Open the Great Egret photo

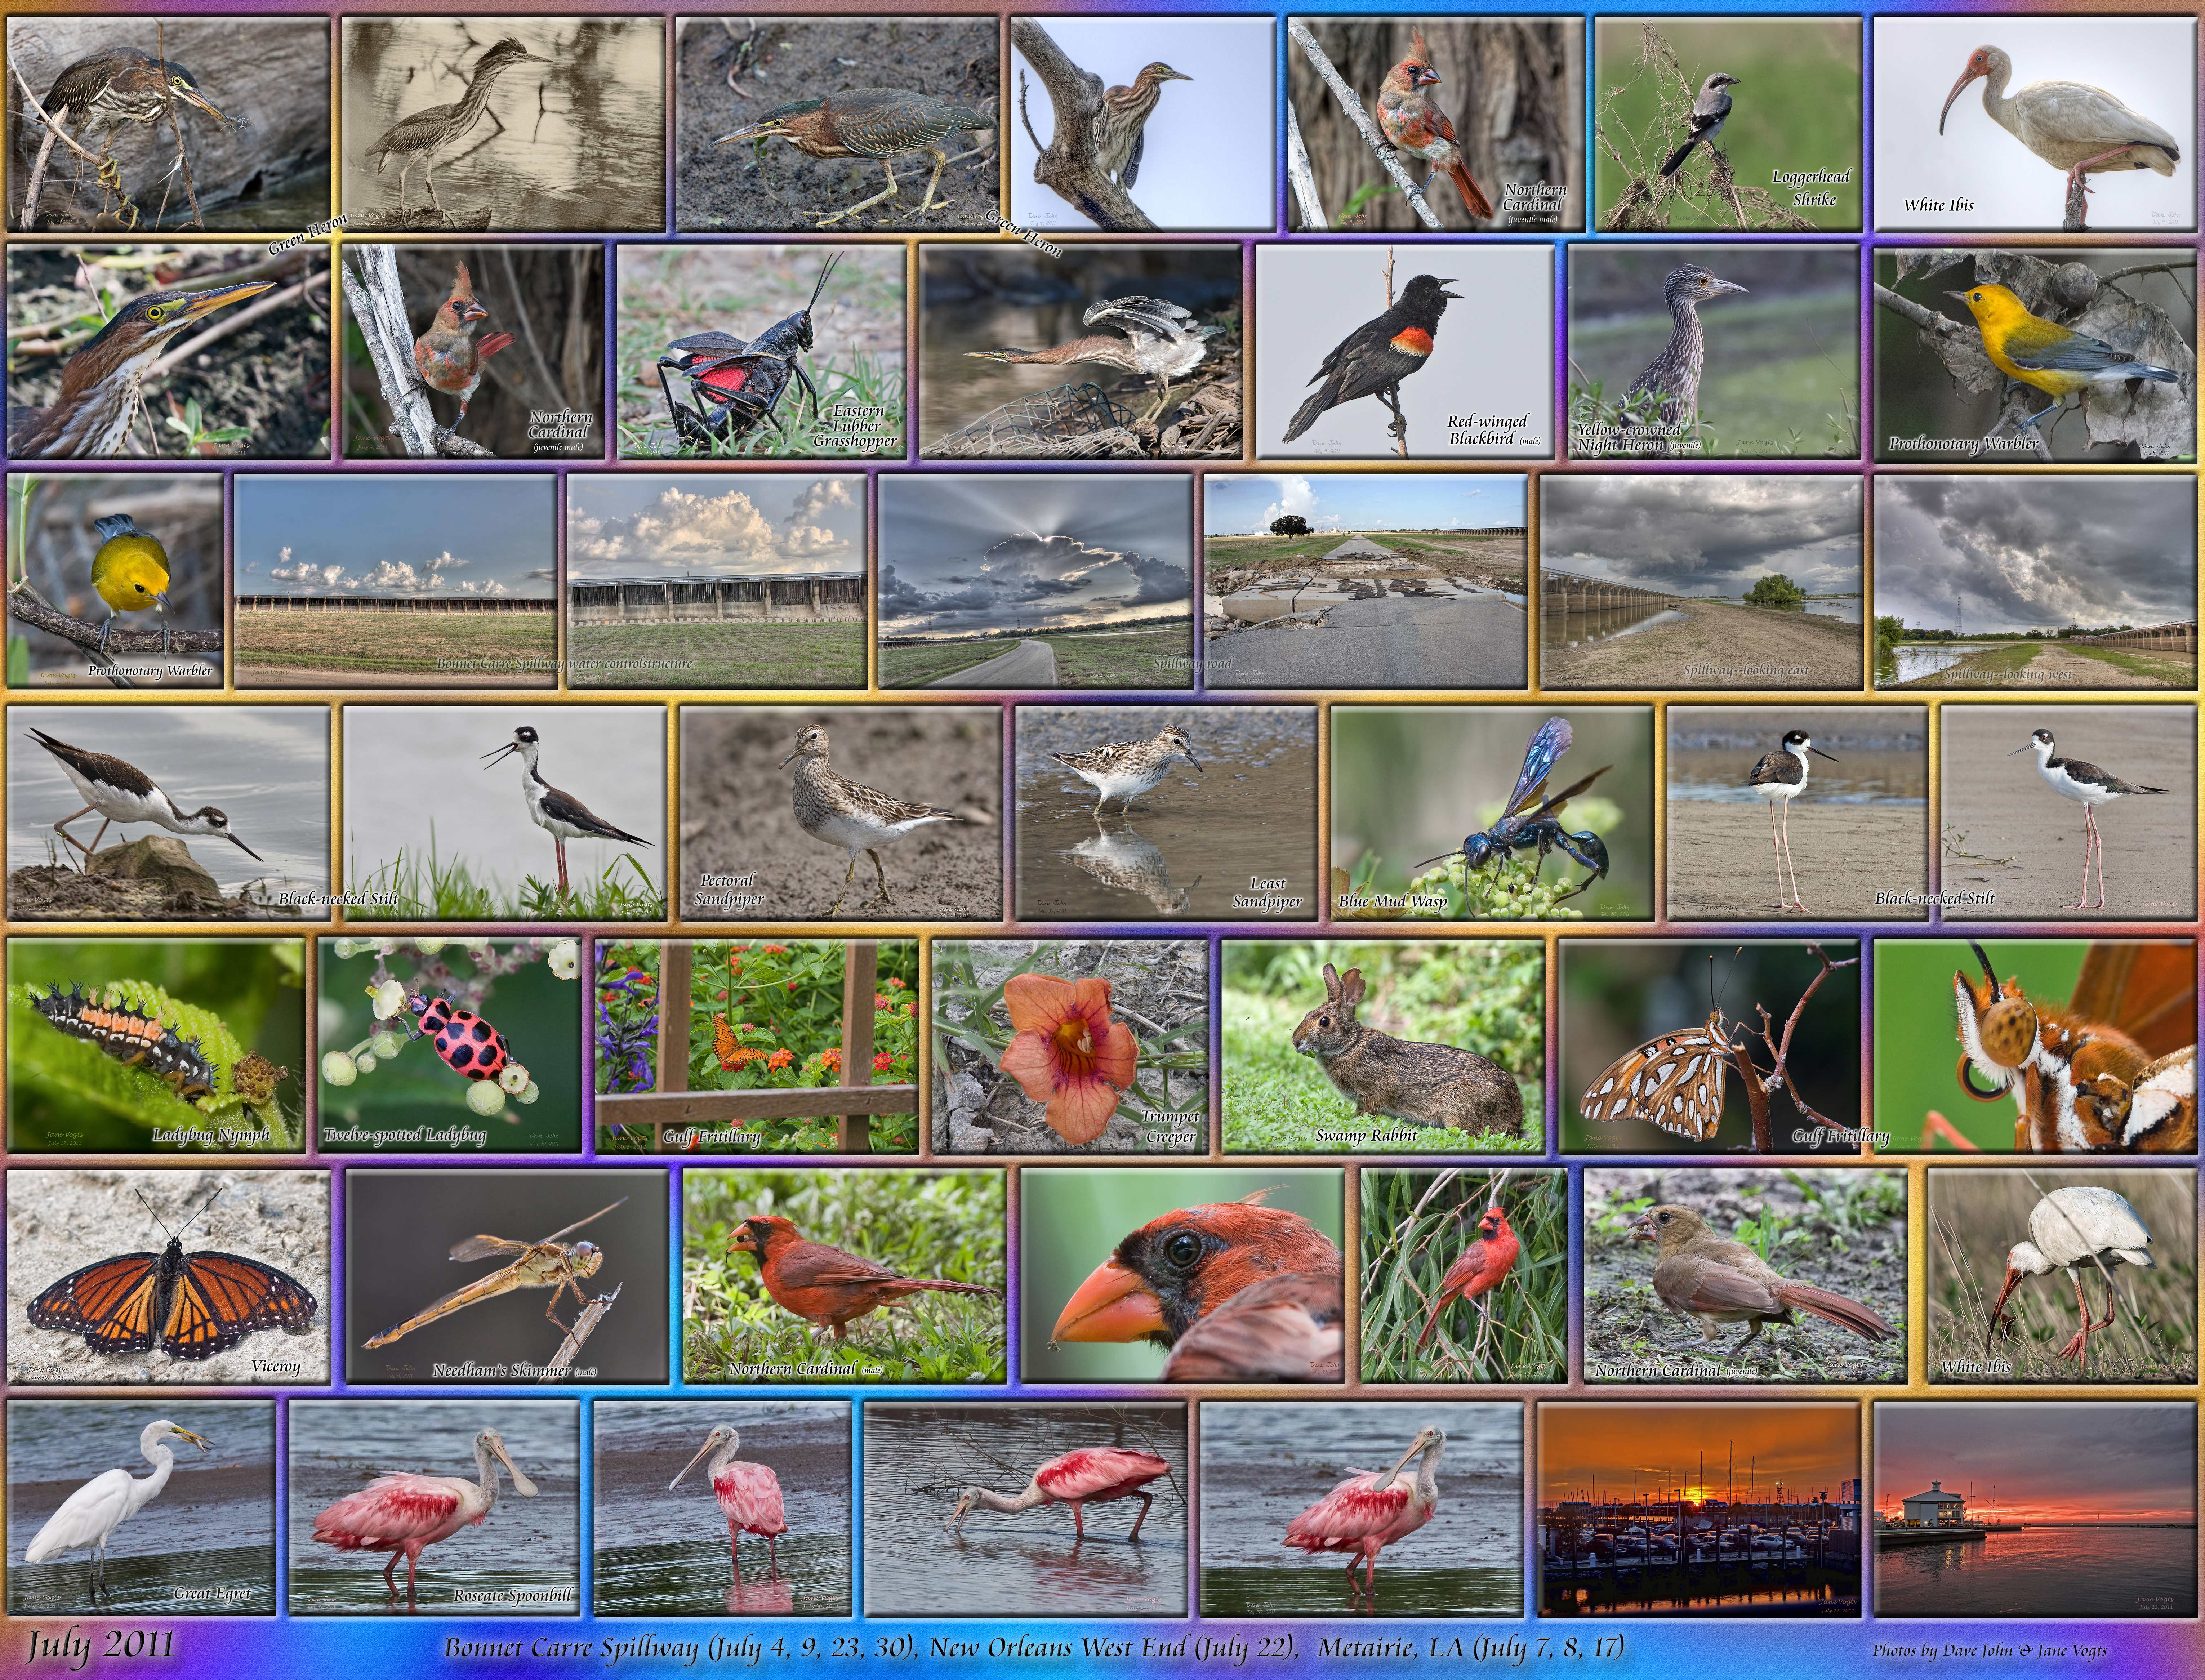[x=140, y=1508]
